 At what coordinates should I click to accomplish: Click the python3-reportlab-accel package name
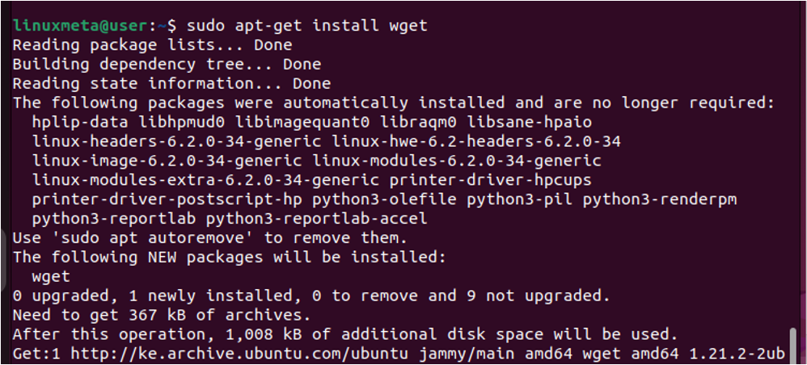point(316,220)
